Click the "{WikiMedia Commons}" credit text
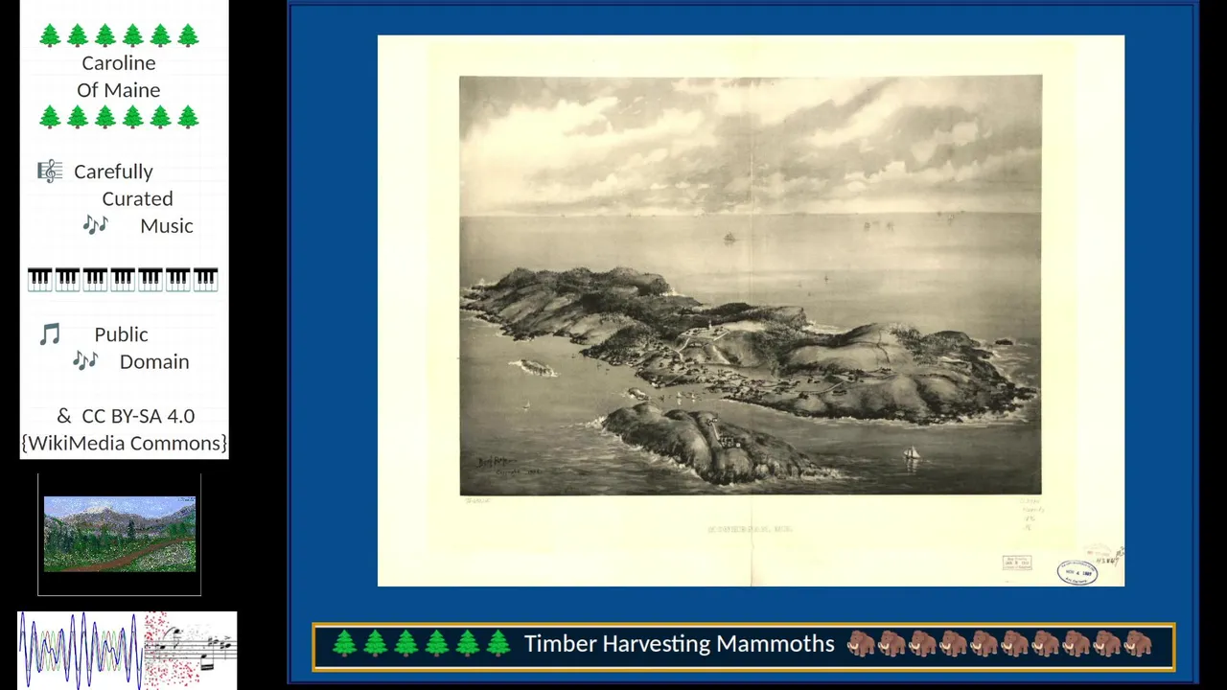Viewport: 1227px width, 690px height. click(125, 443)
